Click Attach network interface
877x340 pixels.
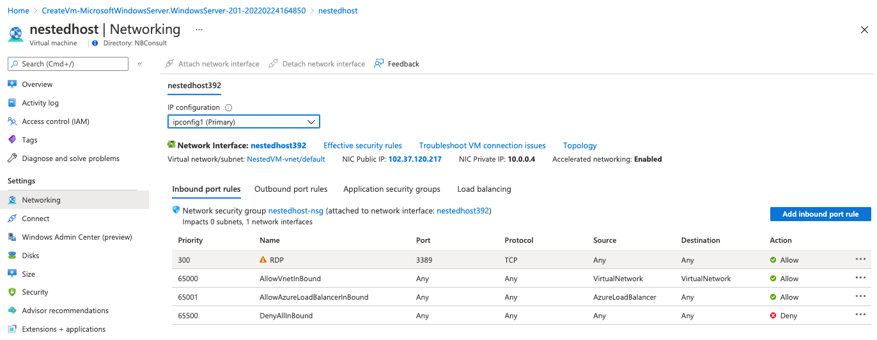tap(212, 64)
